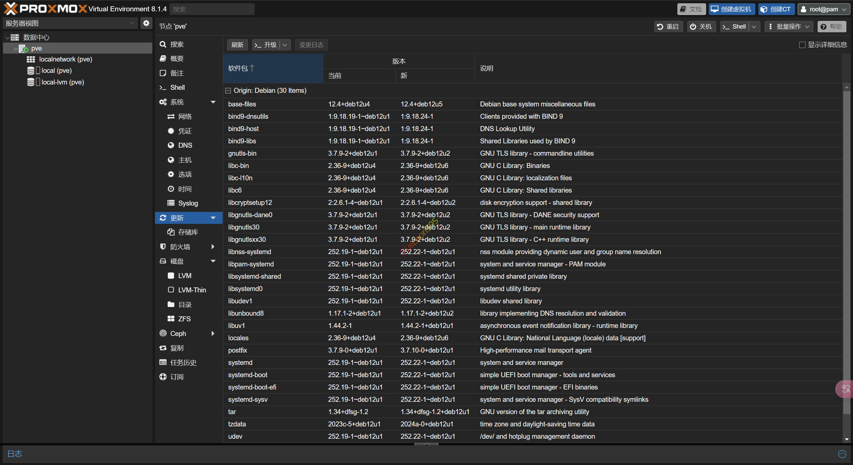The width and height of the screenshot is (853, 465).
Task: Click the gear settings icon beside server view
Action: tap(146, 23)
